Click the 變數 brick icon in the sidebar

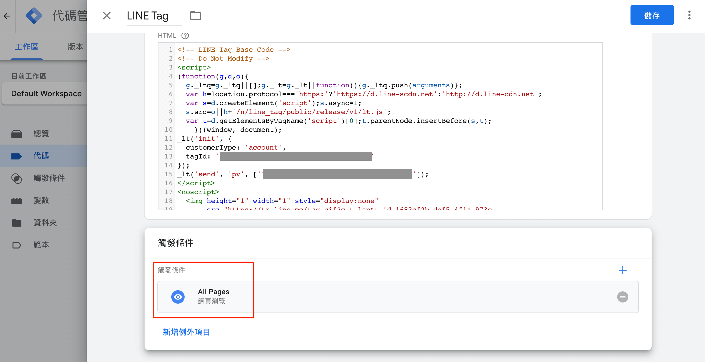[x=17, y=201]
